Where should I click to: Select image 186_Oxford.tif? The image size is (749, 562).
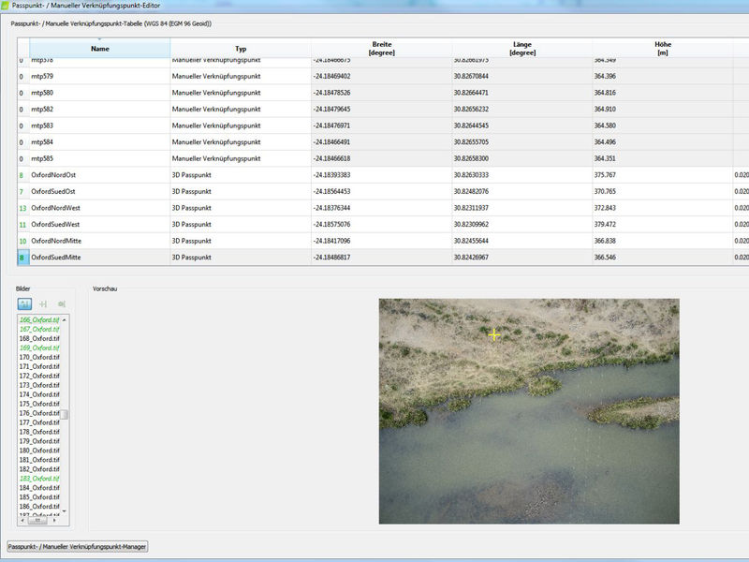click(39, 506)
